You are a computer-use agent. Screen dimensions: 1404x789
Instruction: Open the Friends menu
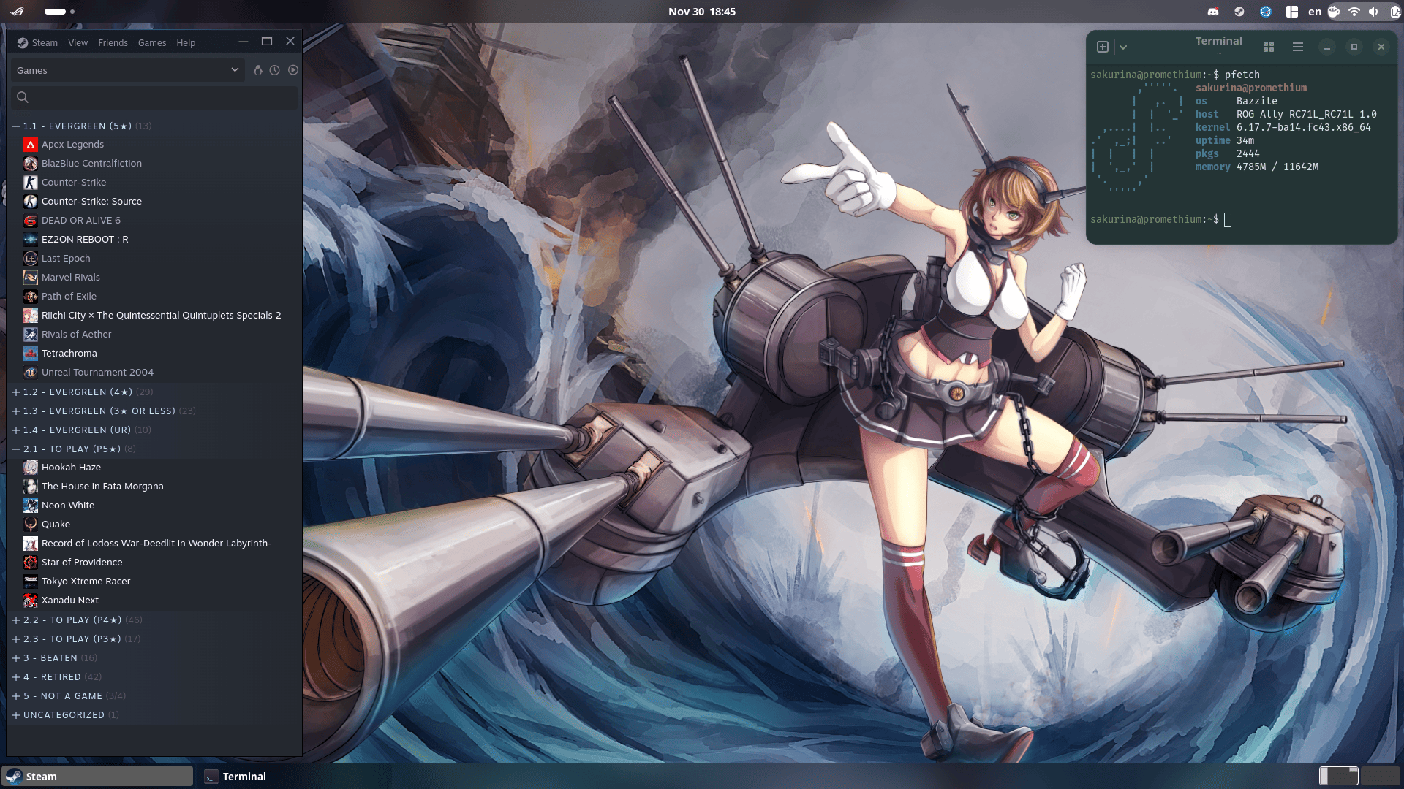pos(113,43)
